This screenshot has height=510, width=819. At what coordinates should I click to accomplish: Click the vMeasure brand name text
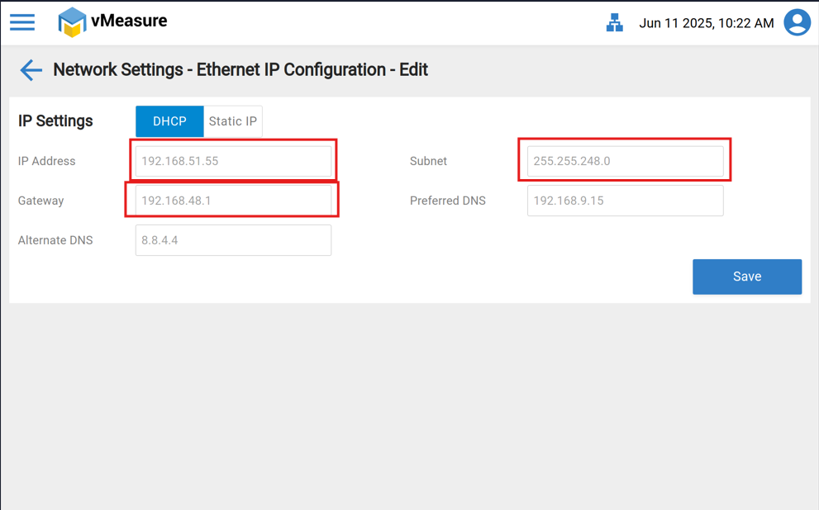coord(129,21)
